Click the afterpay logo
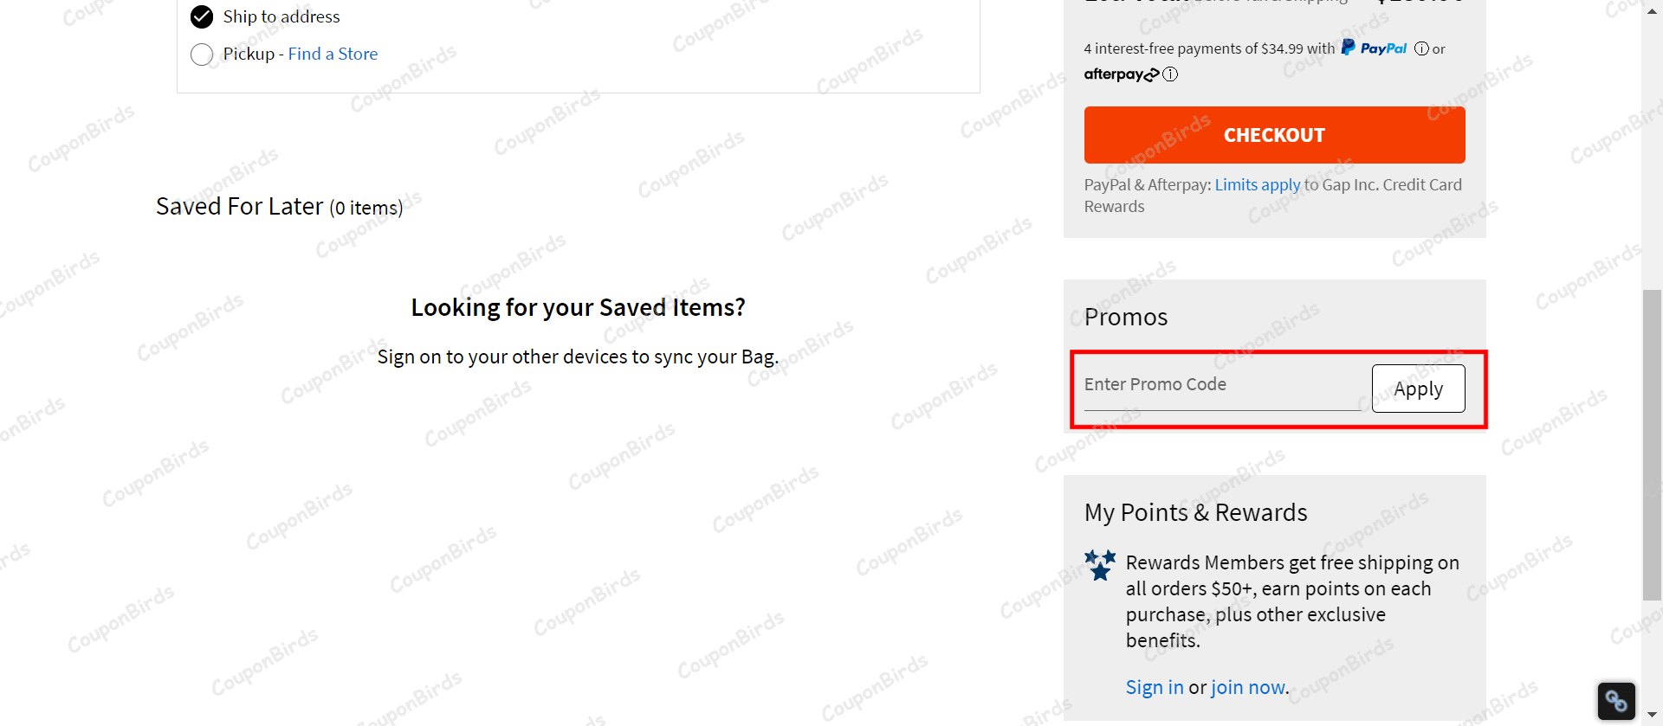The width and height of the screenshot is (1663, 726). 1121,74
